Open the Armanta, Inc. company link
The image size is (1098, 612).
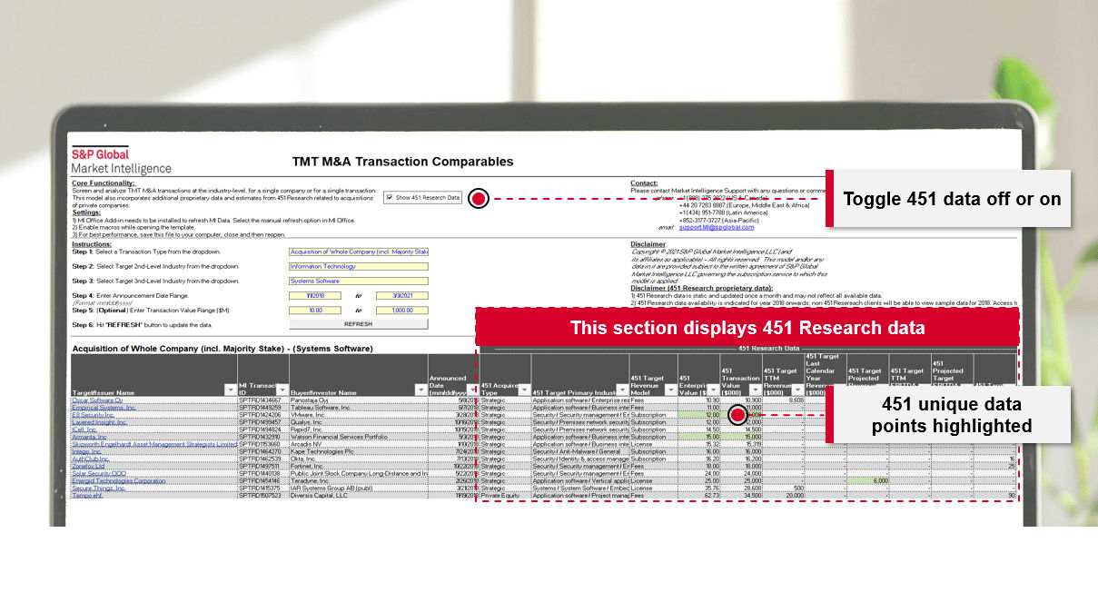click(x=89, y=437)
